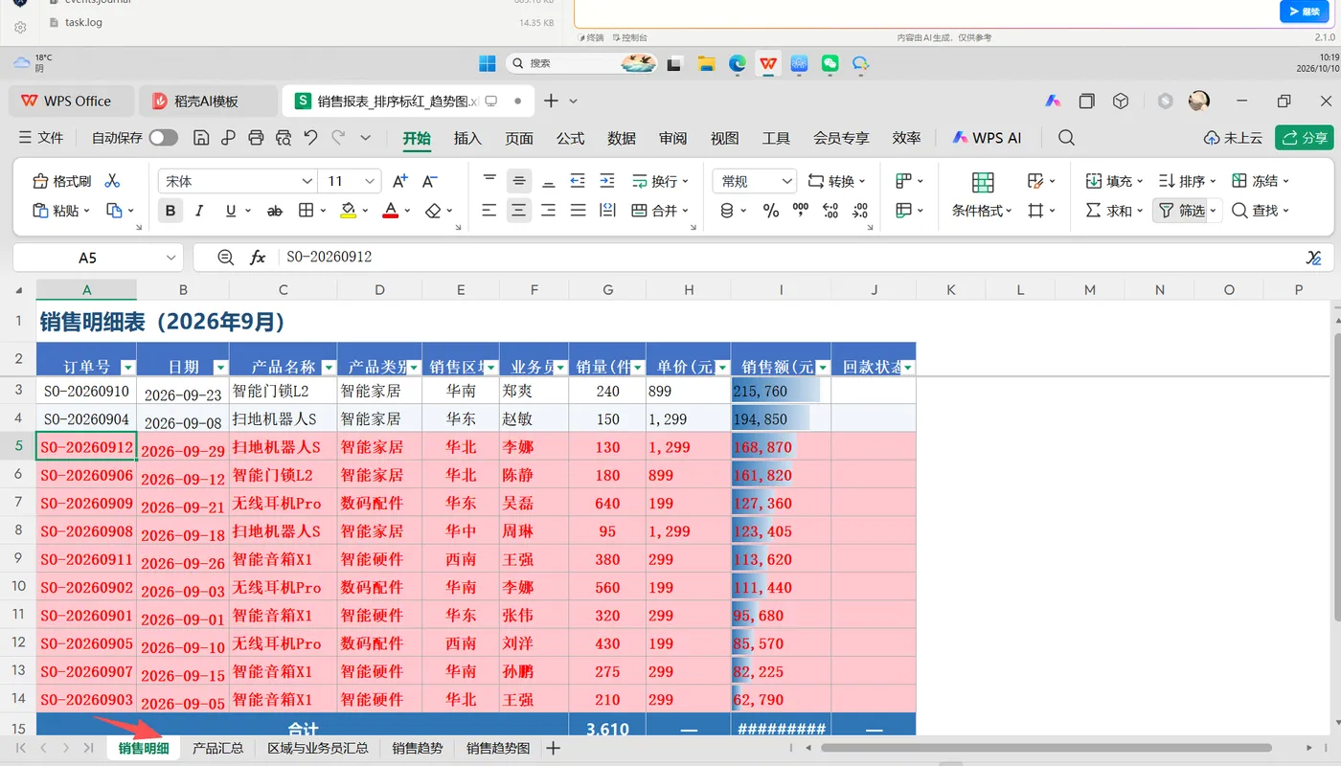Click the 未上云 cloud status button
Image resolution: width=1341 pixels, height=766 pixels.
coord(1234,138)
